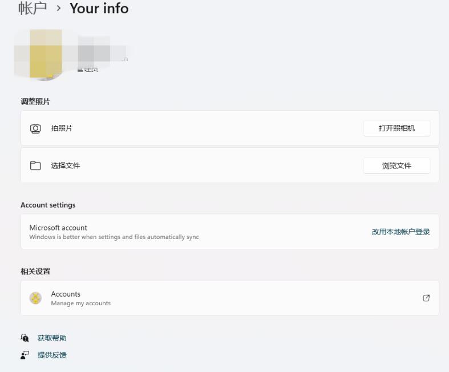Screen dimensions: 449x372
Task: Click the Your info page title
Action: (x=99, y=9)
